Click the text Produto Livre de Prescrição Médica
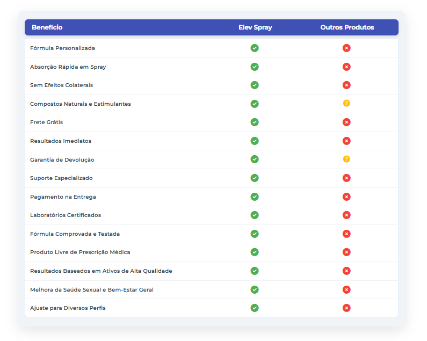The width and height of the screenshot is (427, 341). (x=80, y=252)
